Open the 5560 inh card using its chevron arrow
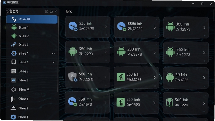215x121 pixels. pos(155,27)
